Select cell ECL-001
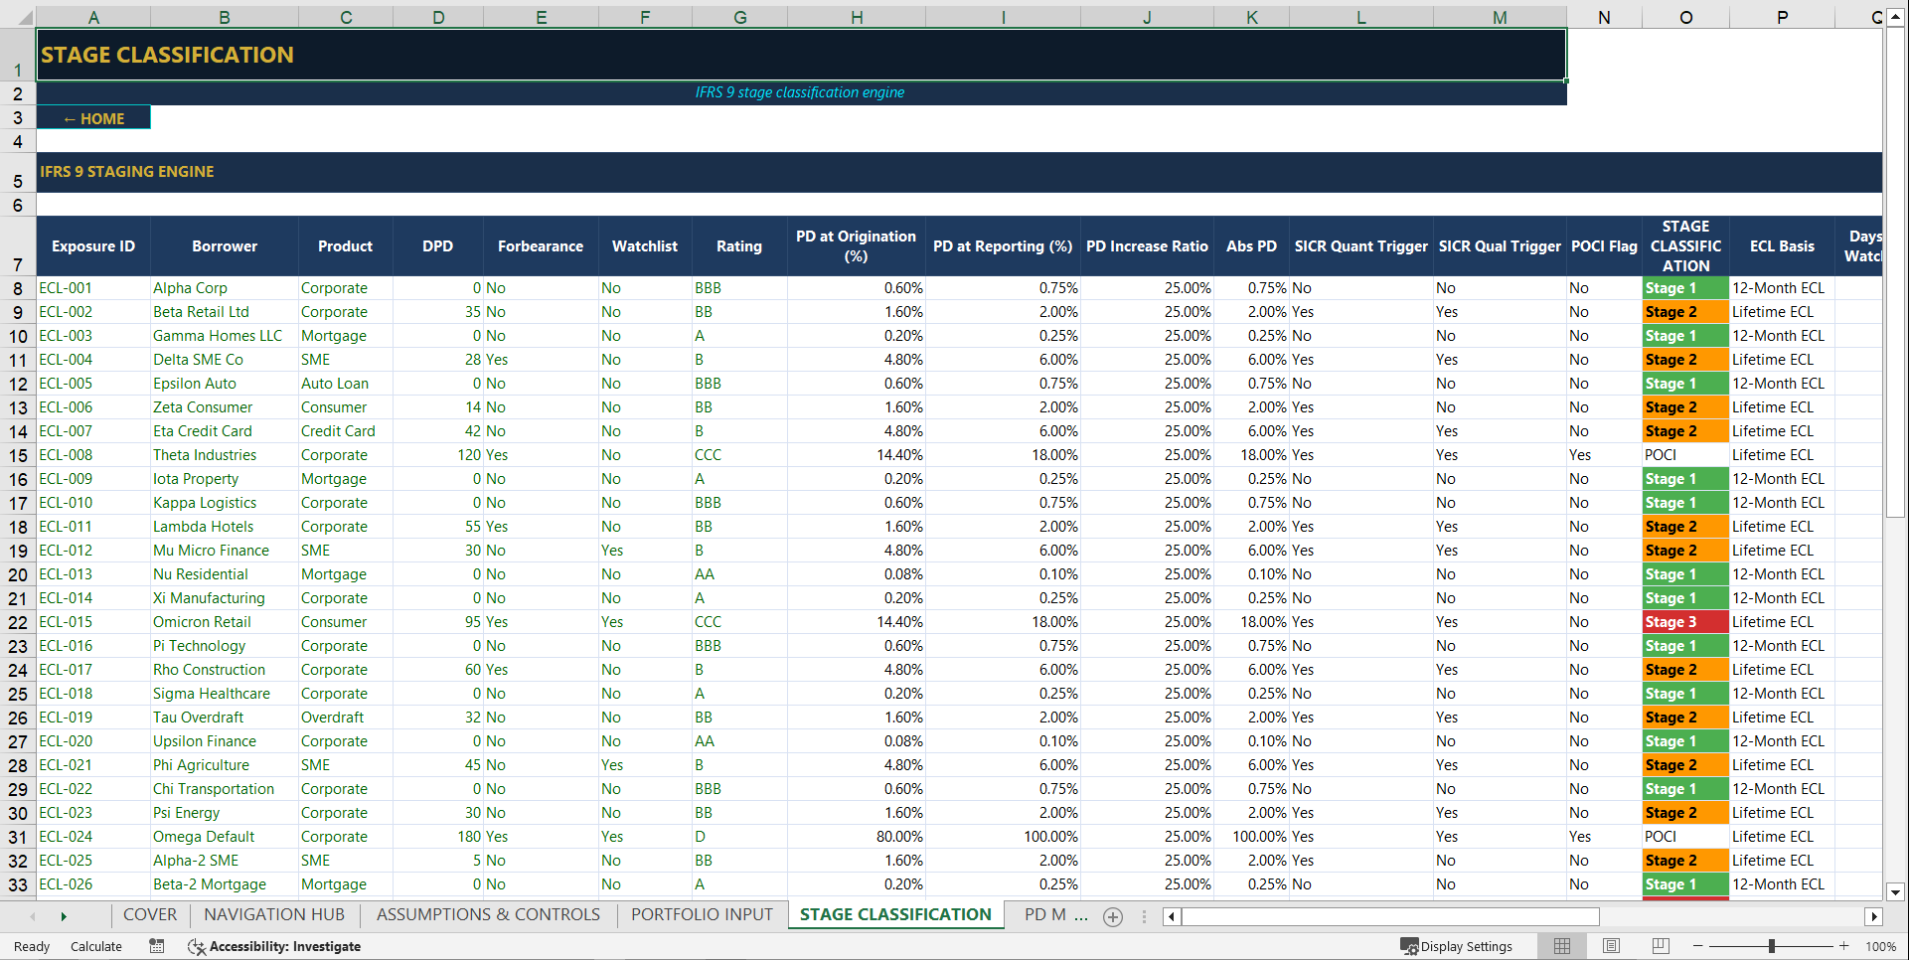The image size is (1909, 960). (x=93, y=288)
